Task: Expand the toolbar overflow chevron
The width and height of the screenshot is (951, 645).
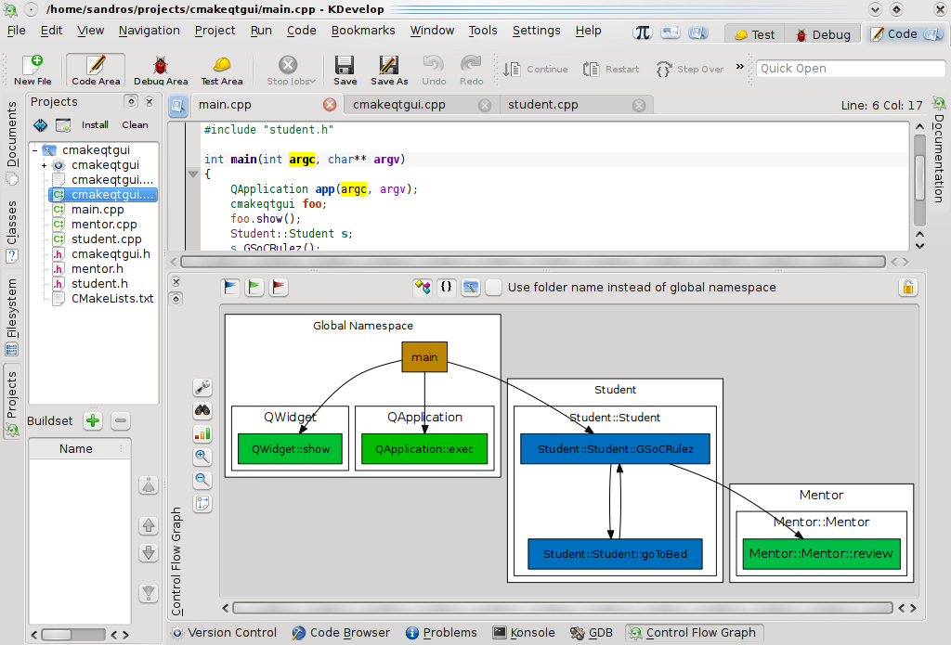Action: coord(740,67)
